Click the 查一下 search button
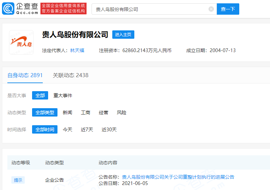Image resolution: width=270 pixels, height=190 pixels. point(228,9)
